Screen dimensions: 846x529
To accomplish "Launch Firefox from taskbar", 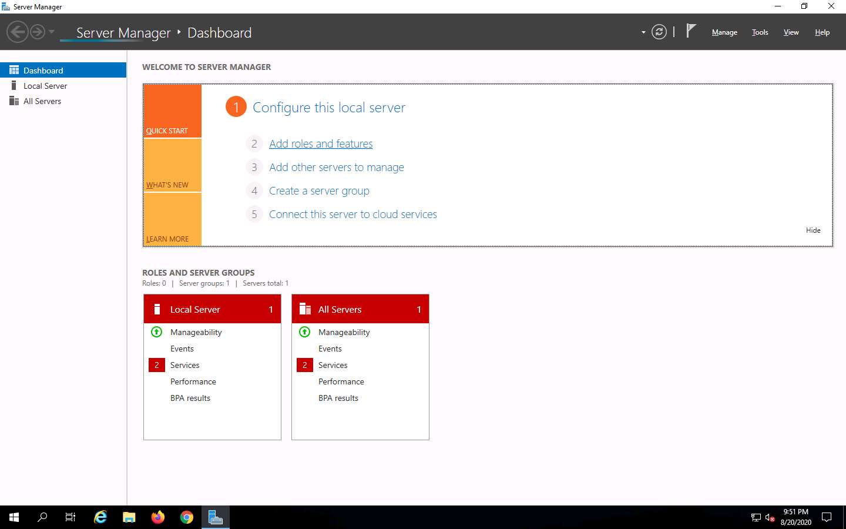I will [158, 517].
